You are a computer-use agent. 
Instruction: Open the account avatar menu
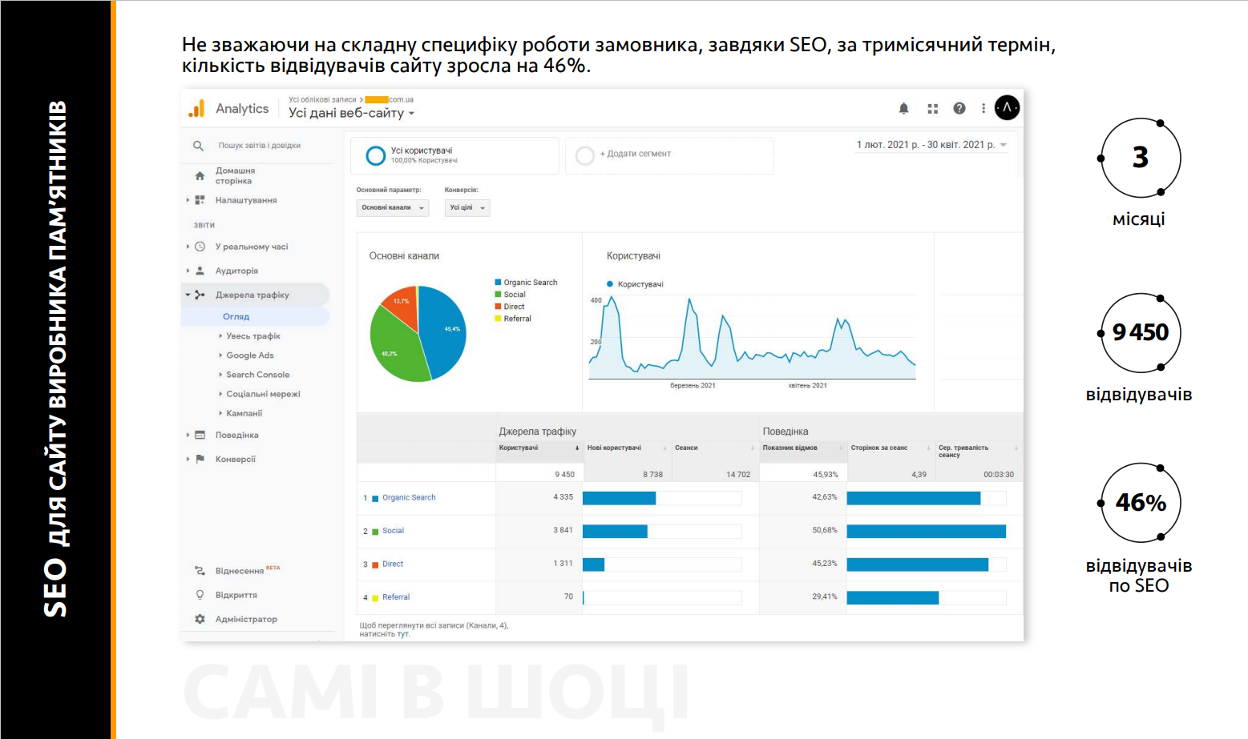[x=1007, y=107]
